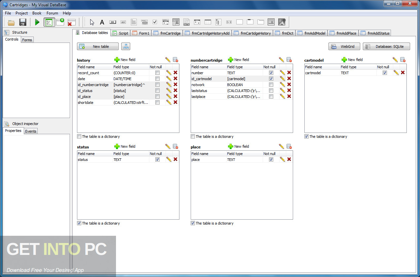Select the '0-9' counter component
The width and height of the screenshot is (420, 277).
tap(229, 22)
